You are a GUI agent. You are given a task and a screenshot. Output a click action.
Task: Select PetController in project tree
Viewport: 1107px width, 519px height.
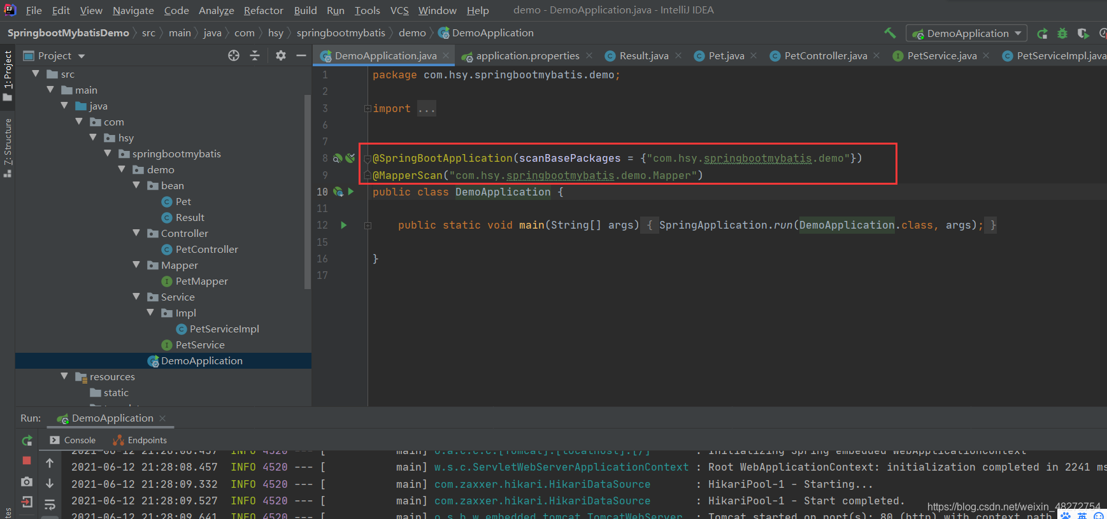pos(206,249)
